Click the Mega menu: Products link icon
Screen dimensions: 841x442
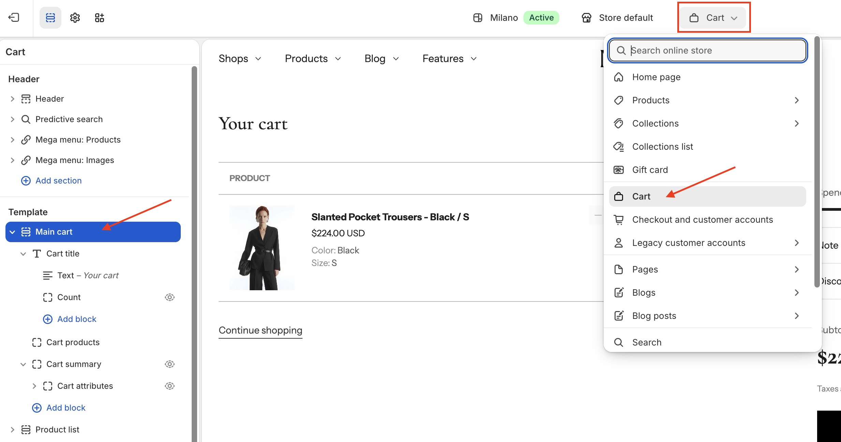tap(26, 140)
